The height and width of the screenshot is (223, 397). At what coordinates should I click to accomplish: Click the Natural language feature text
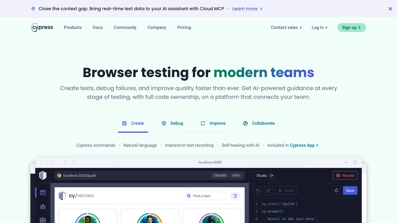(140, 145)
